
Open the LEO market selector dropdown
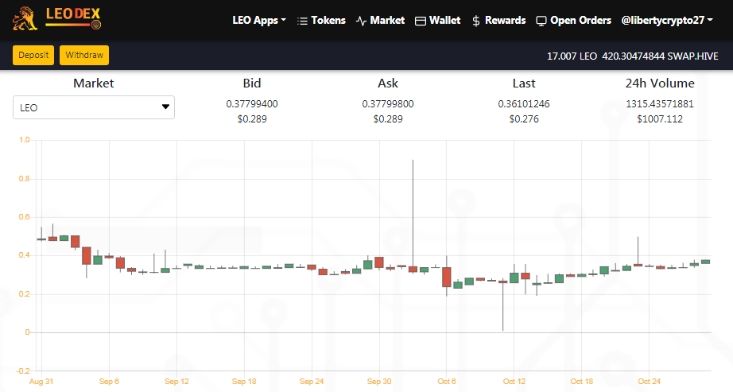pyautogui.click(x=94, y=107)
